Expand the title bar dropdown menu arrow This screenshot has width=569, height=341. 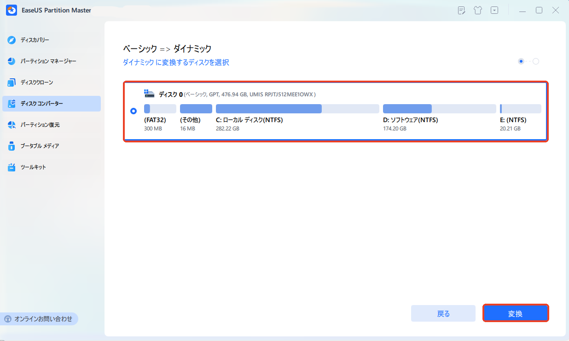[x=494, y=10]
